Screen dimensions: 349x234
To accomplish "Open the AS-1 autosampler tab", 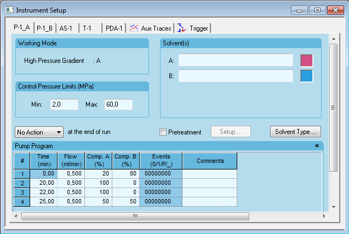I will click(x=67, y=28).
